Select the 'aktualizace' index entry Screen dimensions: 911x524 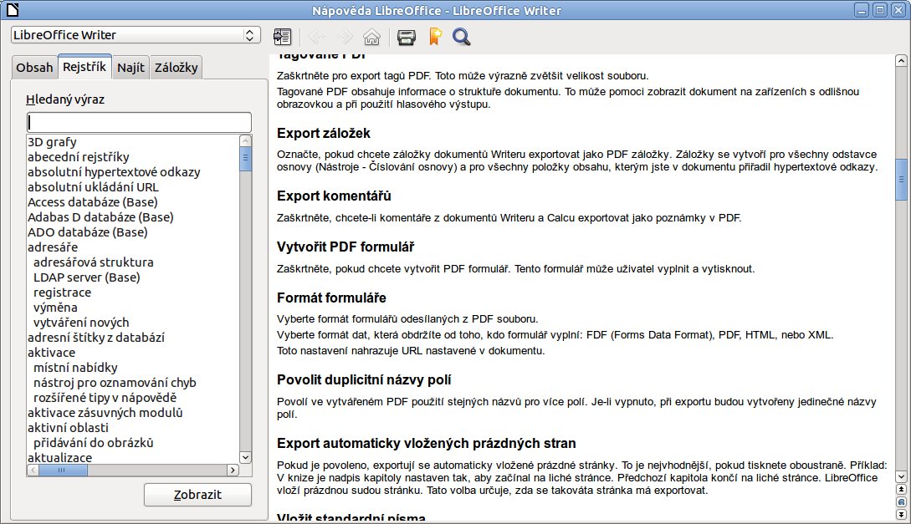coord(60,457)
